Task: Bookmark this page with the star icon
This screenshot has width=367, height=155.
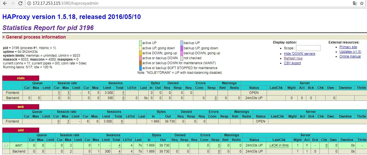Action: coord(362,4)
